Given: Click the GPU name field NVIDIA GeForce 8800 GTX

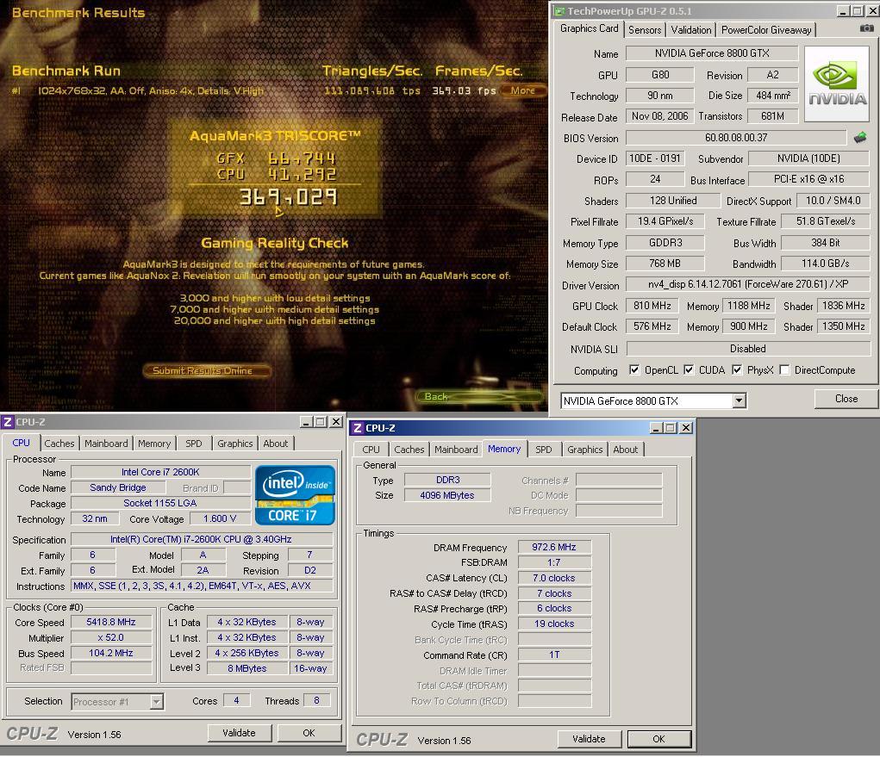Looking at the screenshot, I should click(712, 53).
